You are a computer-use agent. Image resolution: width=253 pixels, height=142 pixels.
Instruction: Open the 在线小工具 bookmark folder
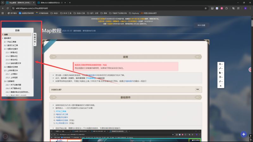[x=79, y=13]
